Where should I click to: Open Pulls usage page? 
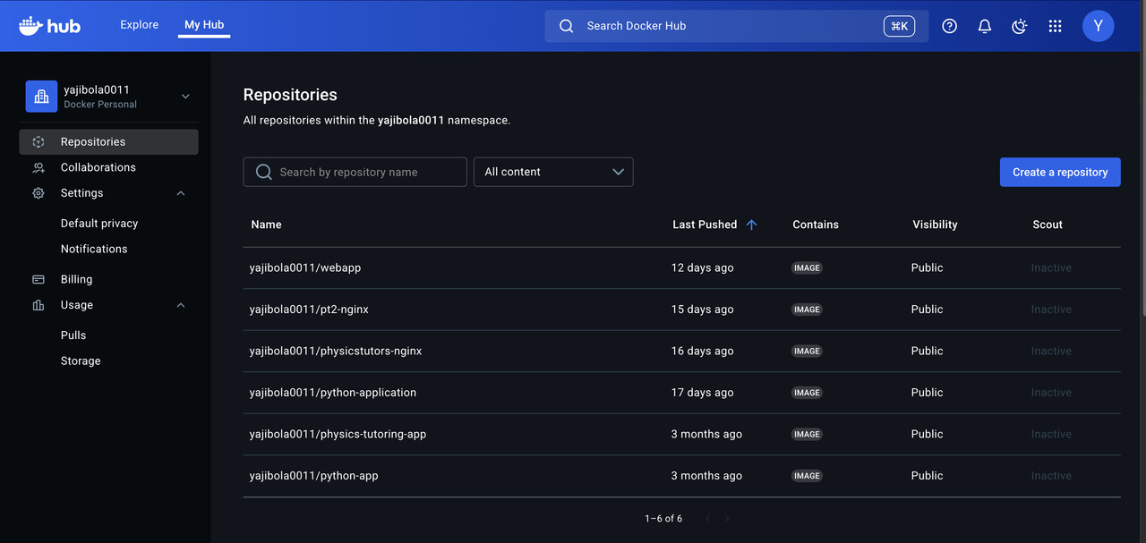click(x=73, y=335)
